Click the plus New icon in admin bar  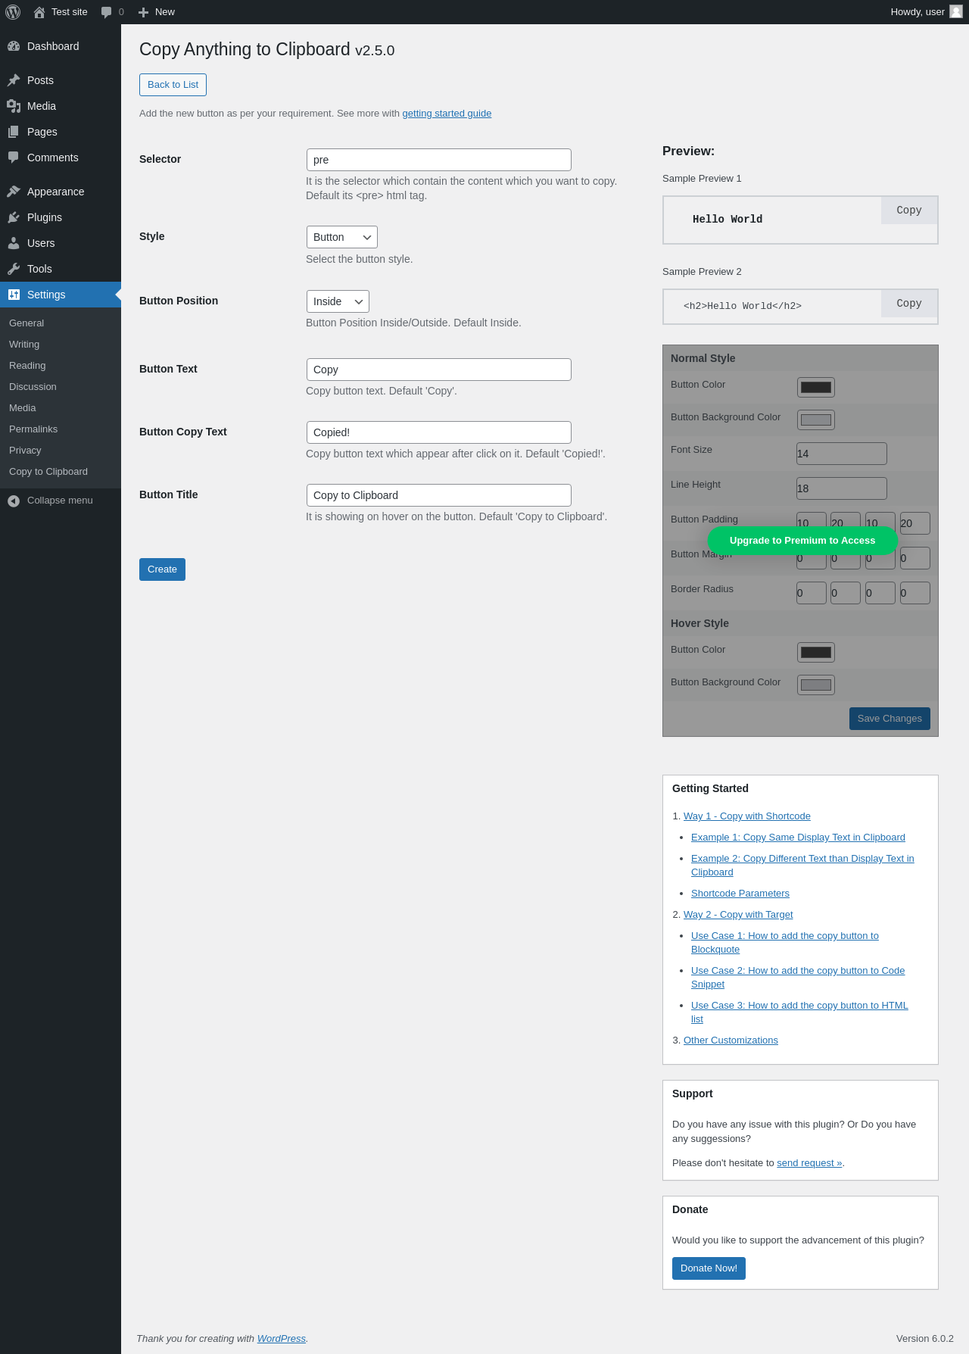[143, 12]
